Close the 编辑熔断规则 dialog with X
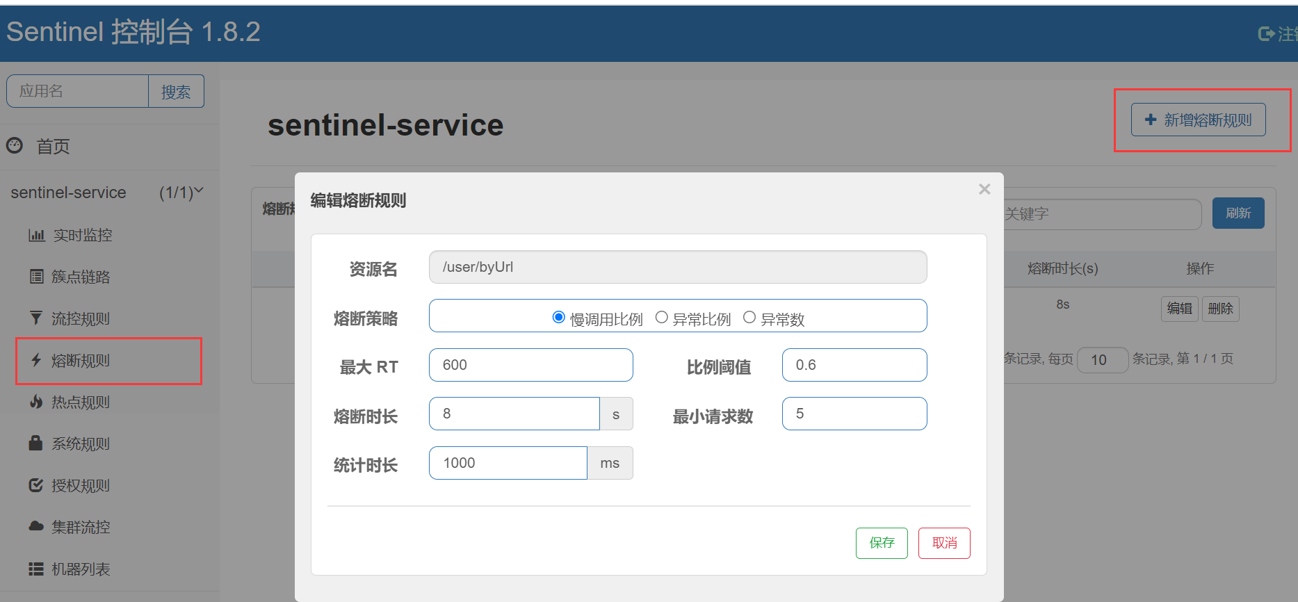 [x=984, y=189]
